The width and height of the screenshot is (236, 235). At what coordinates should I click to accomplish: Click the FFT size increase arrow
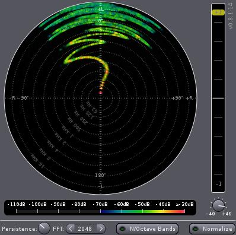tap(101, 229)
